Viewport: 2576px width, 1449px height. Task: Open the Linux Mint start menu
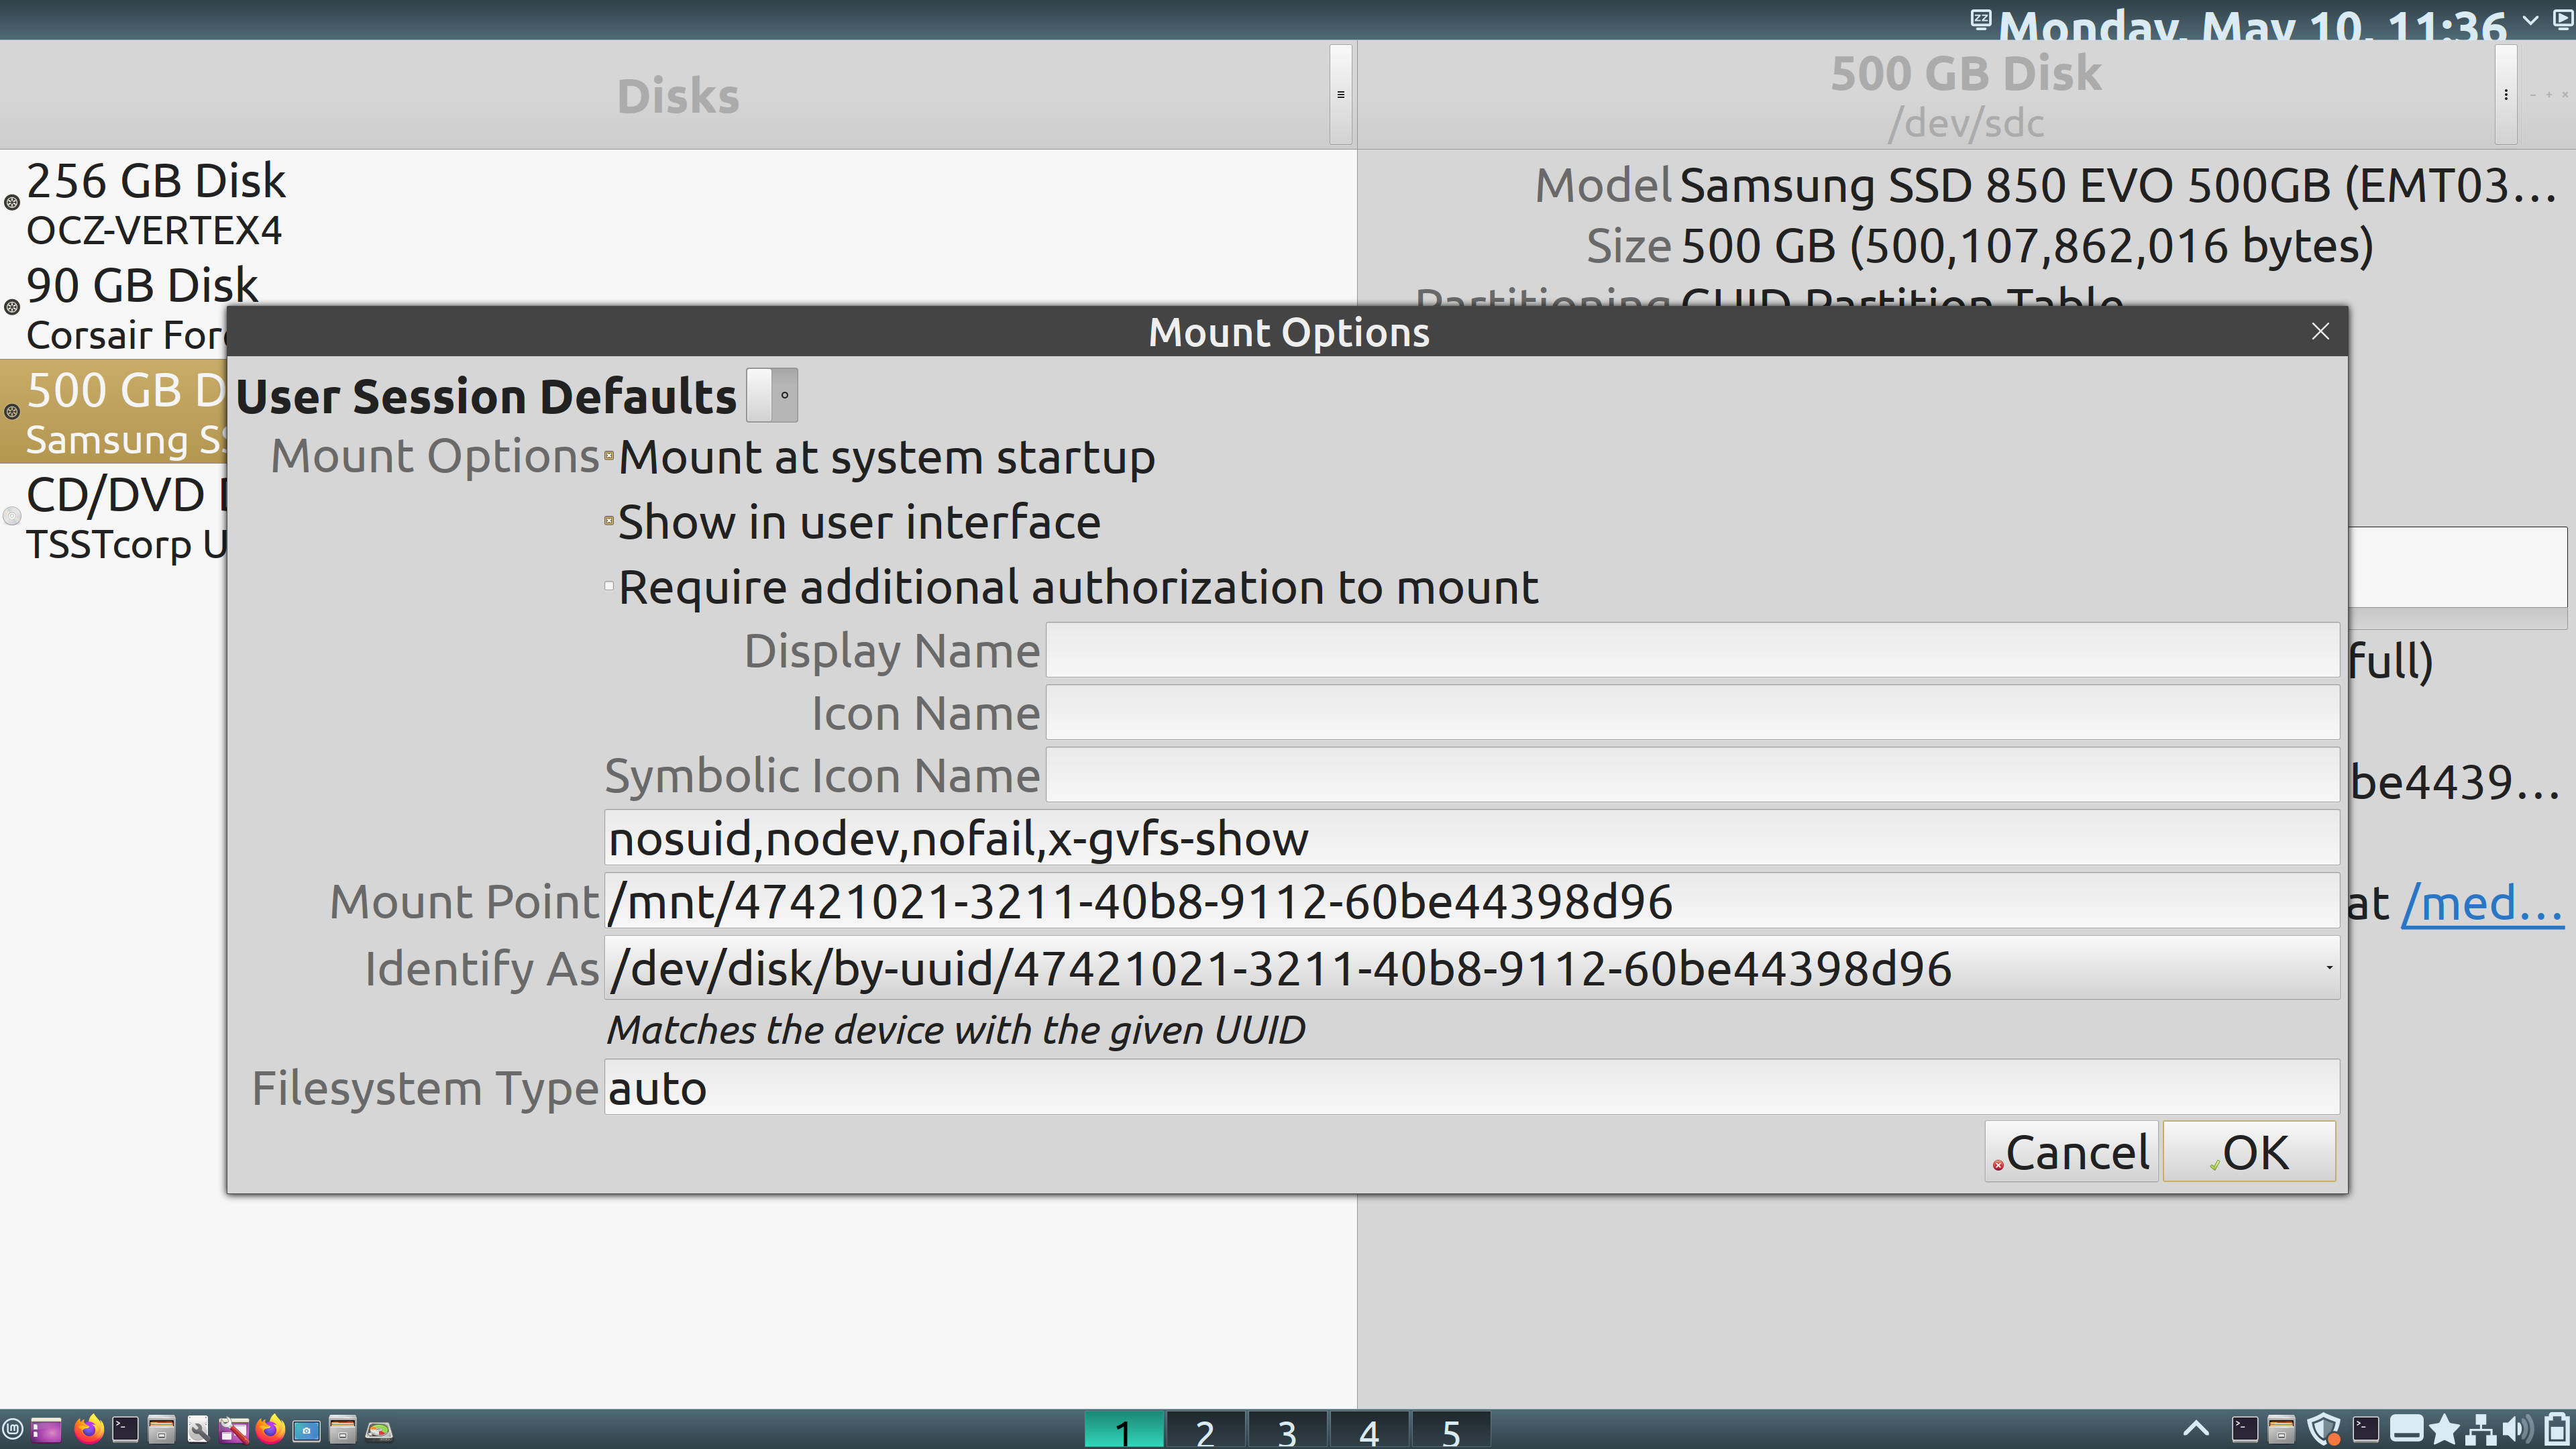coord(13,1429)
